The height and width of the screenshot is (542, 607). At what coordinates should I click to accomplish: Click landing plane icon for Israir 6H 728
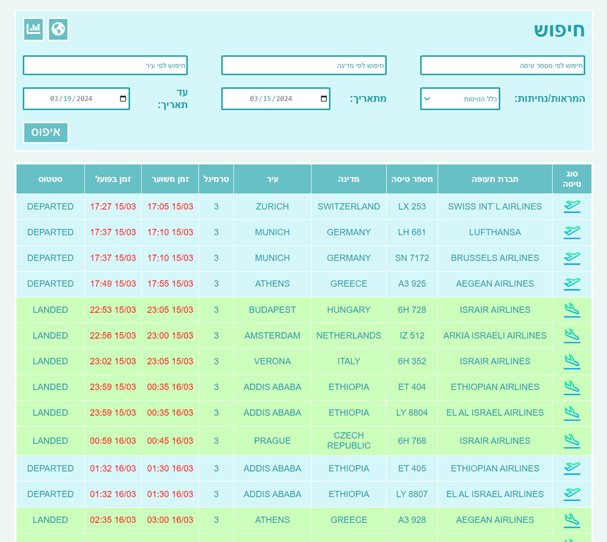[572, 310]
